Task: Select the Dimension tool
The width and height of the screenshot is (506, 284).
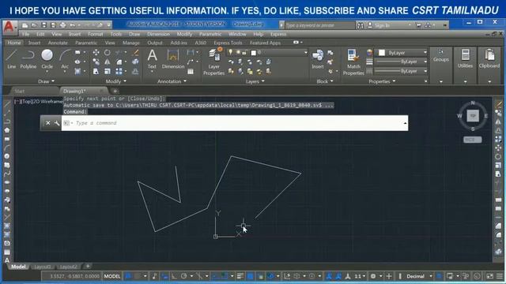Action: 173,59
